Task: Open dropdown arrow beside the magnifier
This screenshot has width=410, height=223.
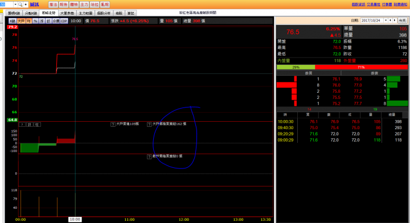Action: 26,5
